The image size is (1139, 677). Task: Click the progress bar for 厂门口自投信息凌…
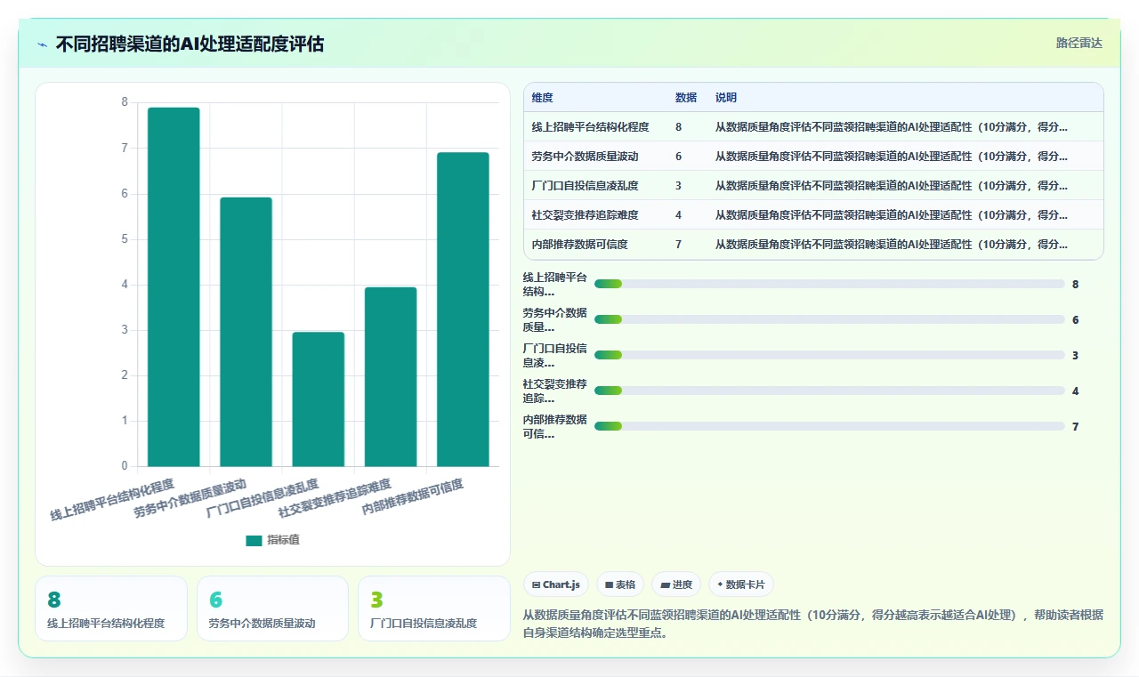point(829,355)
